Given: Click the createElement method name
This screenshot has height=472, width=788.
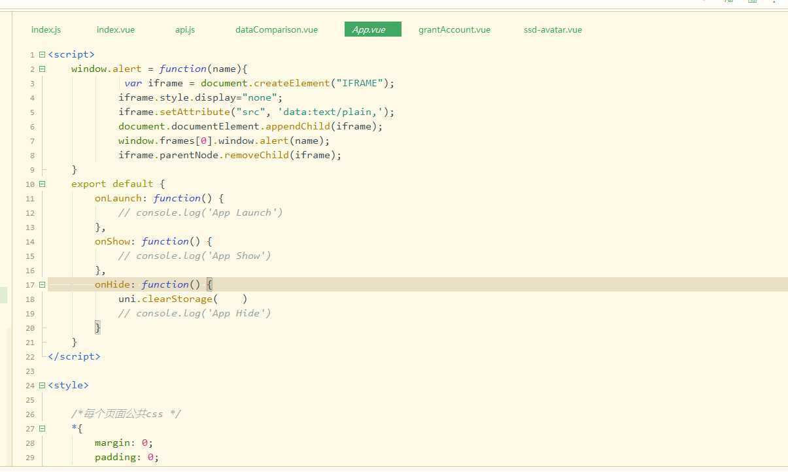Looking at the screenshot, I should 292,83.
